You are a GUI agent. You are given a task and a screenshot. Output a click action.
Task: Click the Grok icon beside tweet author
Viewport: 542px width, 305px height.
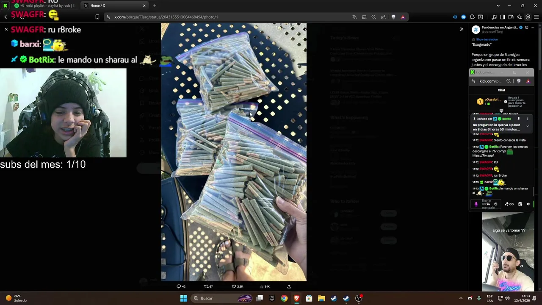[526, 28]
